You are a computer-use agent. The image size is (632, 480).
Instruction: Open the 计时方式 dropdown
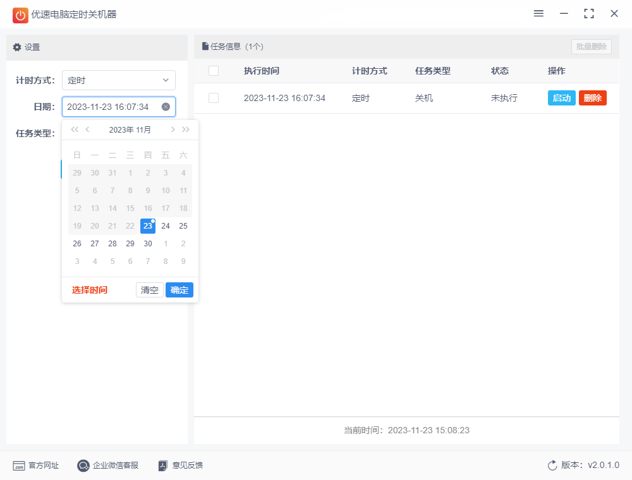point(118,80)
